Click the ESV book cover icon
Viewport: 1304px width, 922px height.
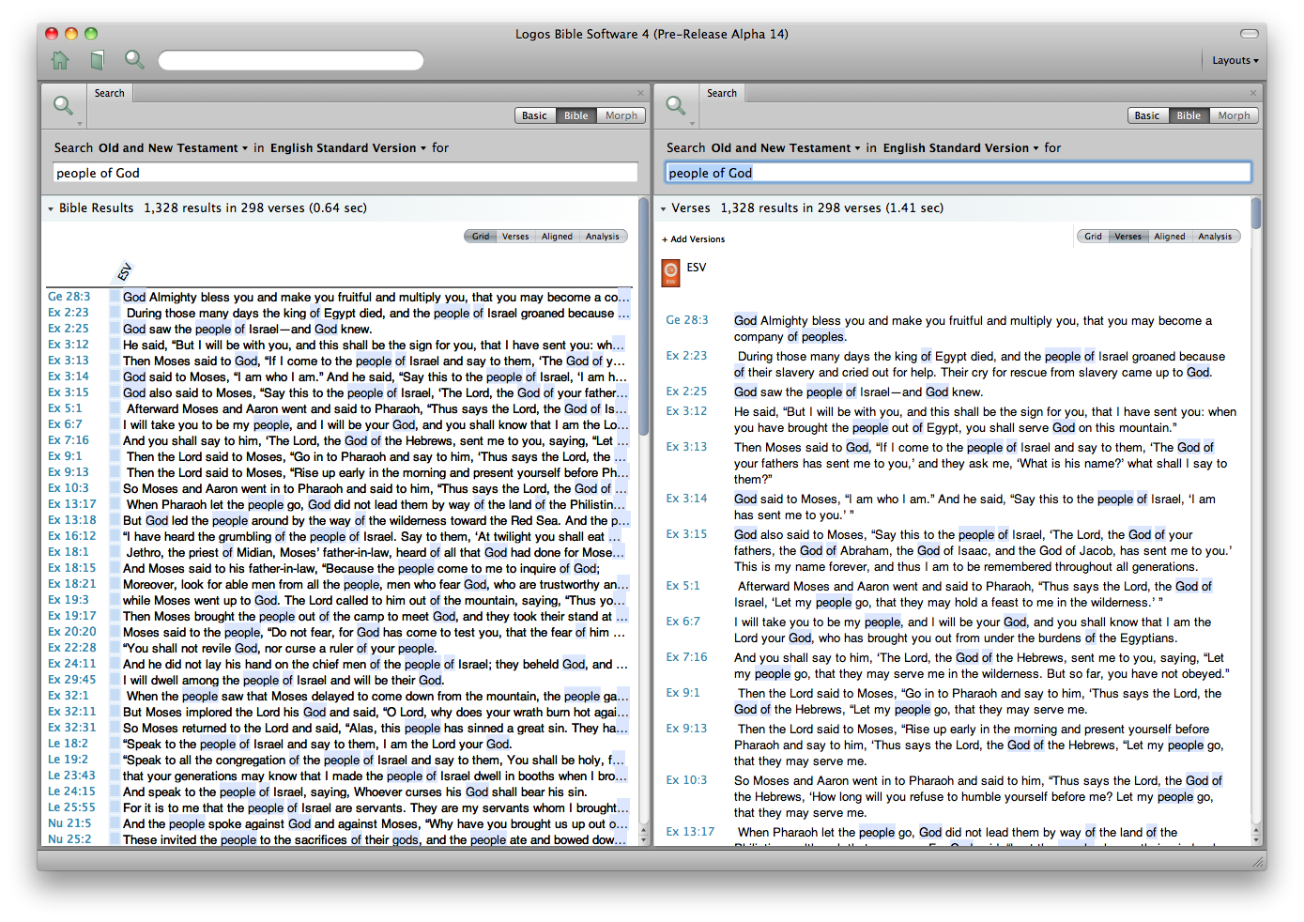pyautogui.click(x=670, y=272)
